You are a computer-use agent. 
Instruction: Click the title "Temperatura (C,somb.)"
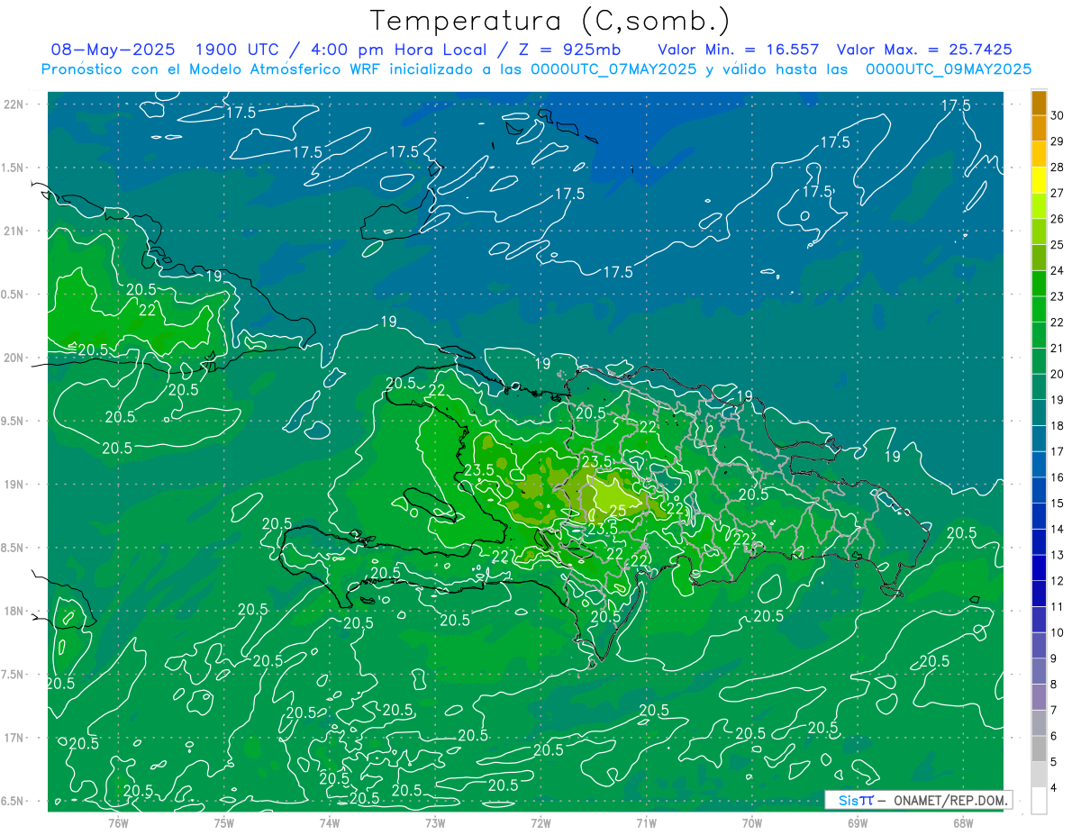[x=550, y=21]
